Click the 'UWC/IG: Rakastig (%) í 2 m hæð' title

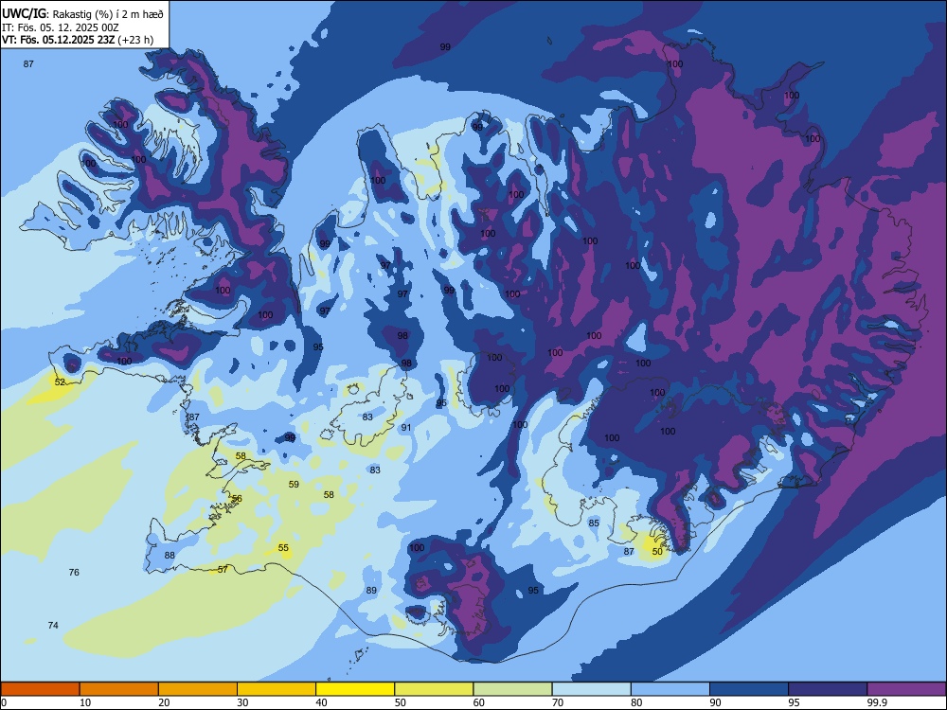82,13
